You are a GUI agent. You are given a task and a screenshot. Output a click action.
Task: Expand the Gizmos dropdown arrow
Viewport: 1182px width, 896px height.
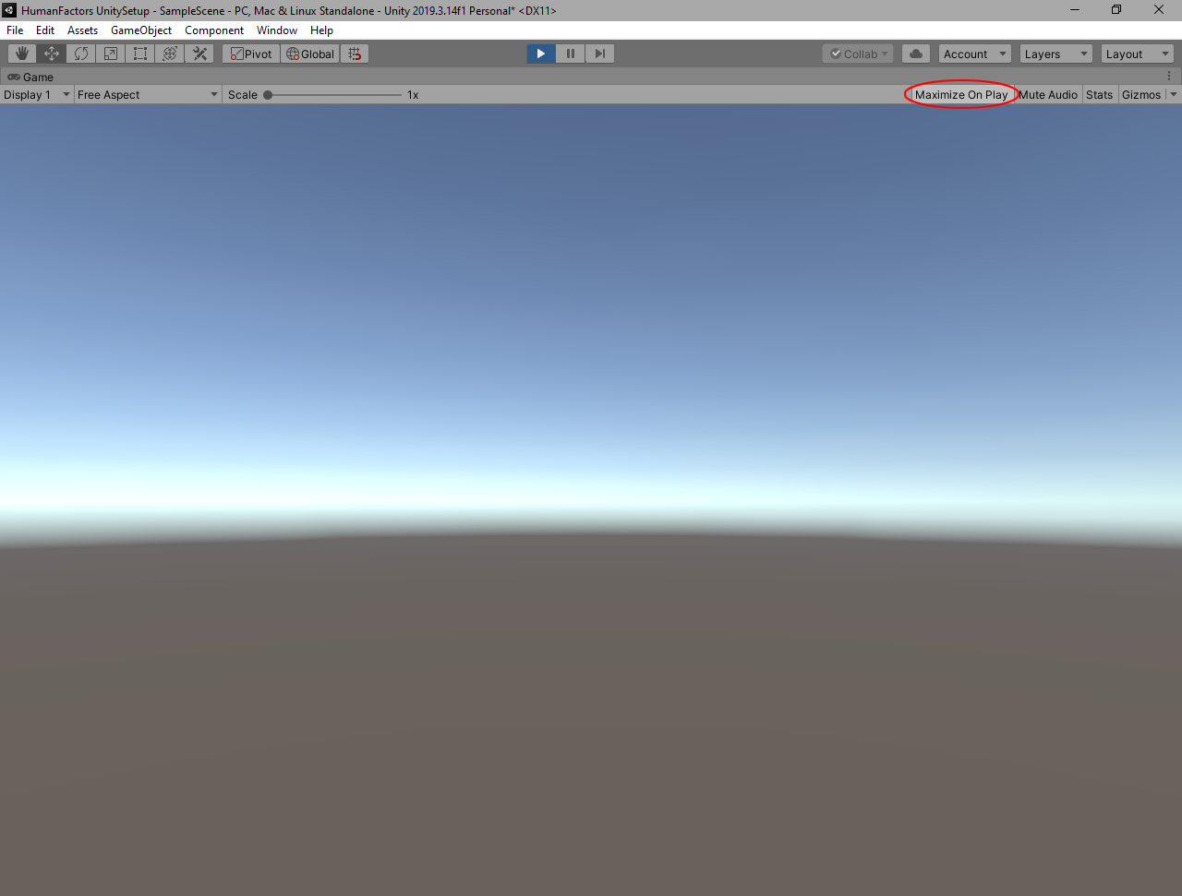click(1174, 94)
